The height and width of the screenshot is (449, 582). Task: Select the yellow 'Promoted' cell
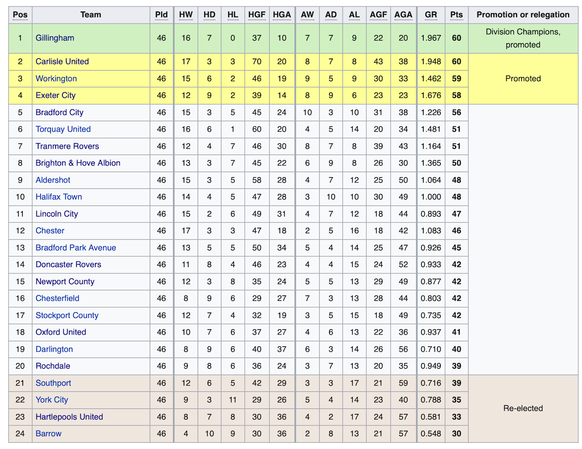(523, 79)
